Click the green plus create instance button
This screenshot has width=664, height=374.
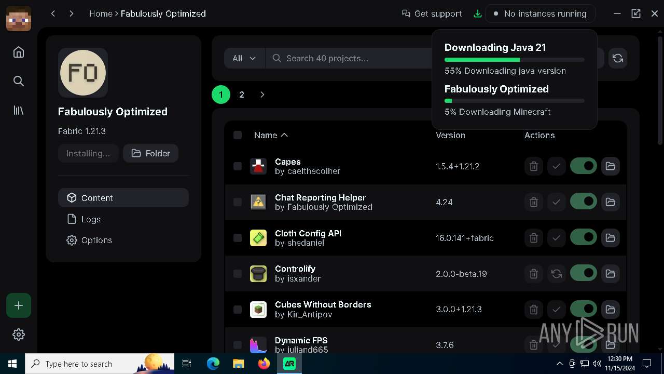[19, 305]
